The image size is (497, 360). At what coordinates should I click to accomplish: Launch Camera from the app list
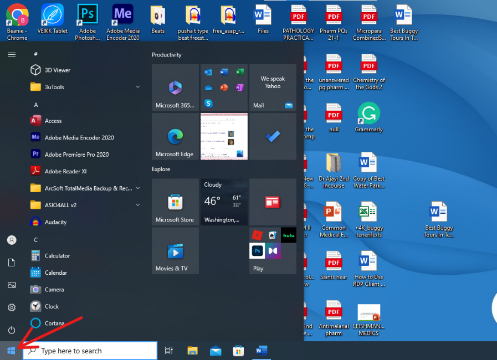[85, 289]
